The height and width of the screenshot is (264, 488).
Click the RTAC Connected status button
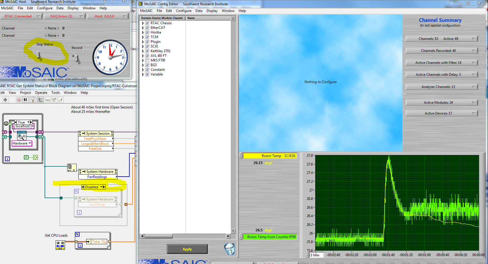[21, 16]
